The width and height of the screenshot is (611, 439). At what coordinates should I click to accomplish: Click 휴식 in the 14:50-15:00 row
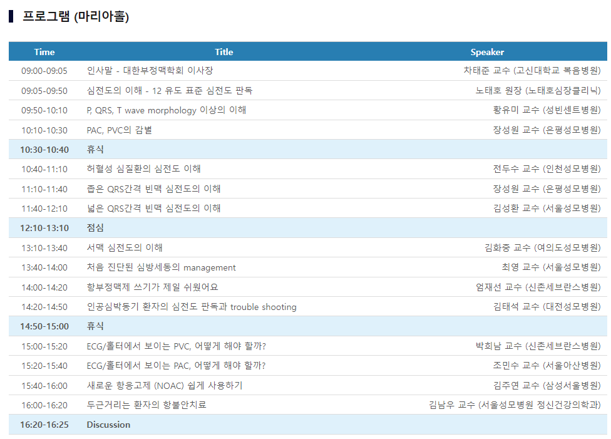pos(95,326)
